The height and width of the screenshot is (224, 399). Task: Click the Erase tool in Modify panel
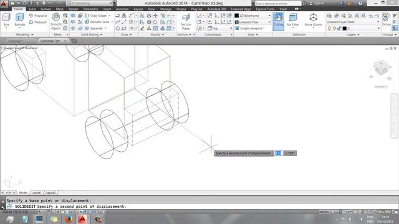pos(142,29)
